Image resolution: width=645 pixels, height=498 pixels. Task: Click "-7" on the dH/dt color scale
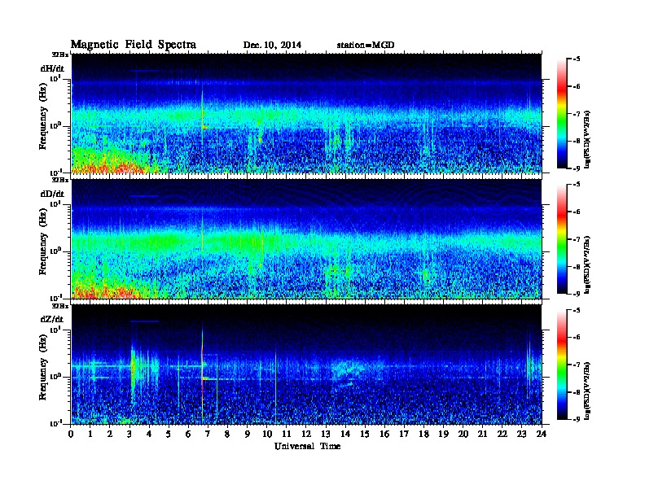[577, 114]
